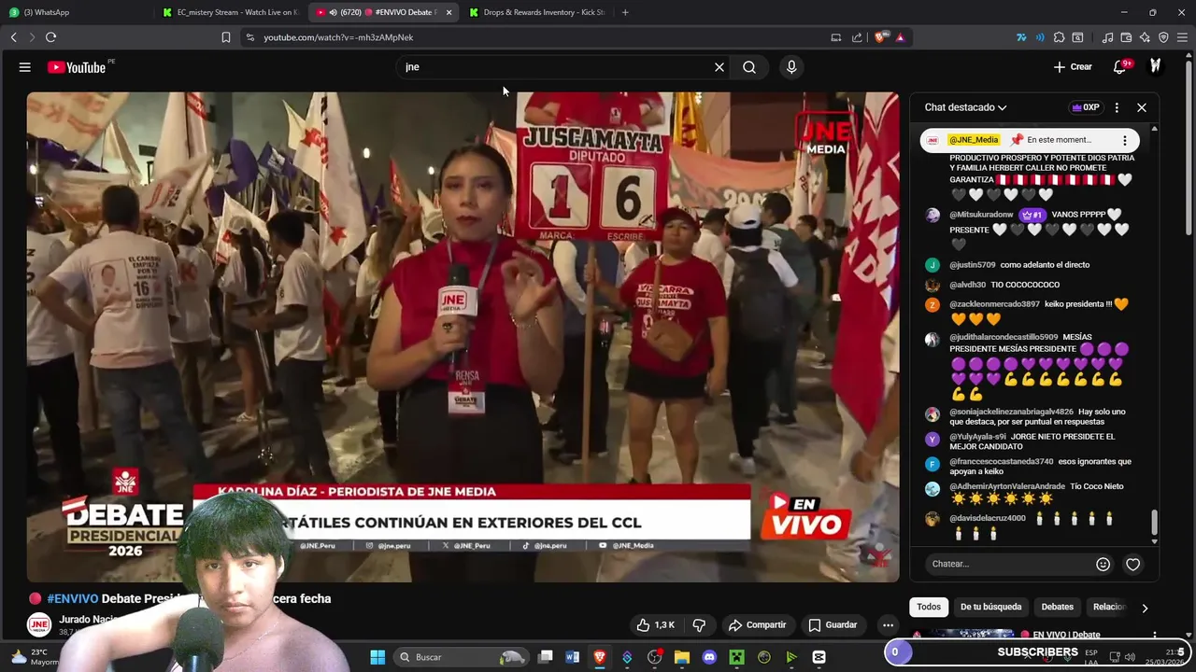Click the address bar URL
This screenshot has width=1196, height=672.
[338, 37]
